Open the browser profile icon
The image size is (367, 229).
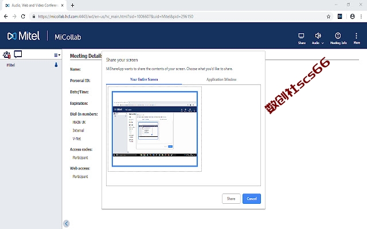coord(352,17)
